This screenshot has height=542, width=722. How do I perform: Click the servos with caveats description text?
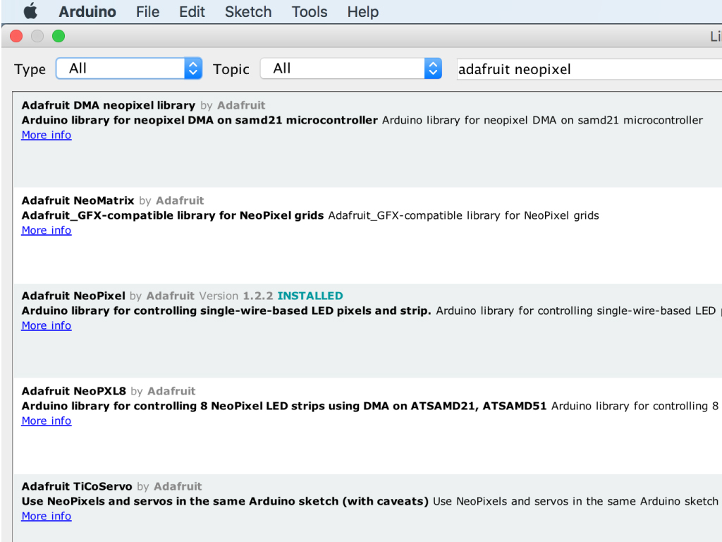pyautogui.click(x=225, y=502)
